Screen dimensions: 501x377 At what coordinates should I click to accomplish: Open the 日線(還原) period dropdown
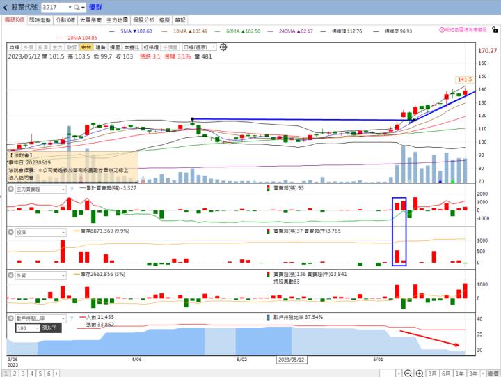(200, 47)
